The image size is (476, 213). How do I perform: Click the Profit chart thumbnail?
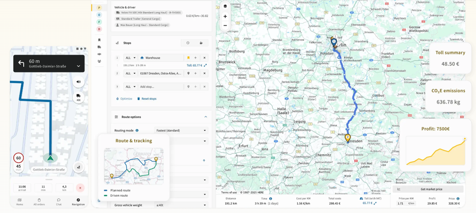click(x=436, y=151)
